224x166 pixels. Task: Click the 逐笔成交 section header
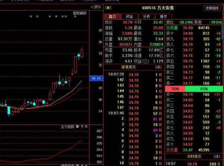[x=128, y=67]
